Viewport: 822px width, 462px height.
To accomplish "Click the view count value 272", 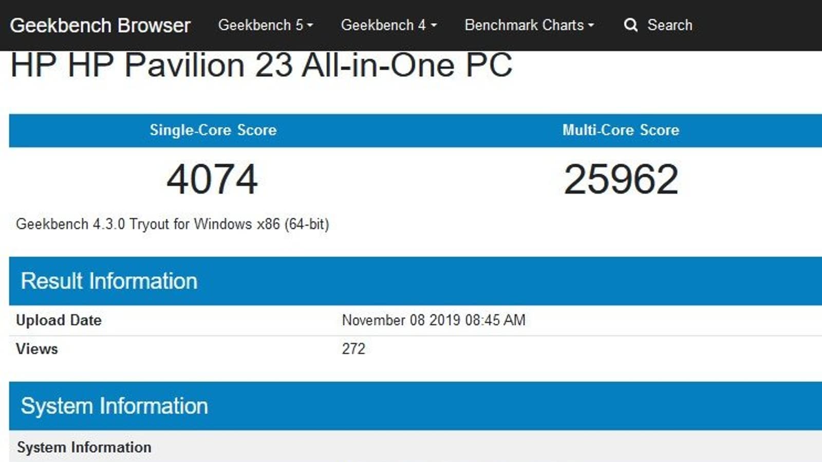I will click(353, 349).
